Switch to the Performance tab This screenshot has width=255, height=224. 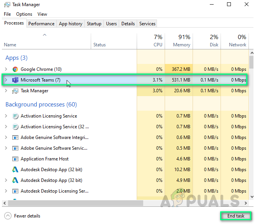[41, 24]
